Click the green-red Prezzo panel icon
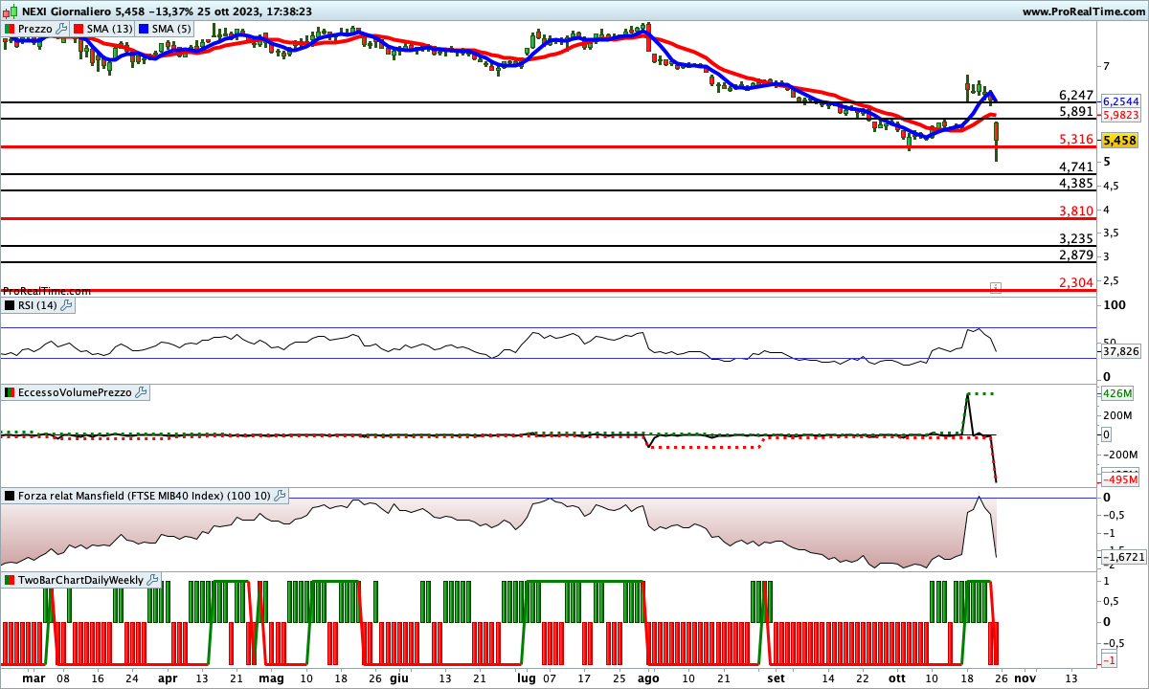 click(10, 29)
